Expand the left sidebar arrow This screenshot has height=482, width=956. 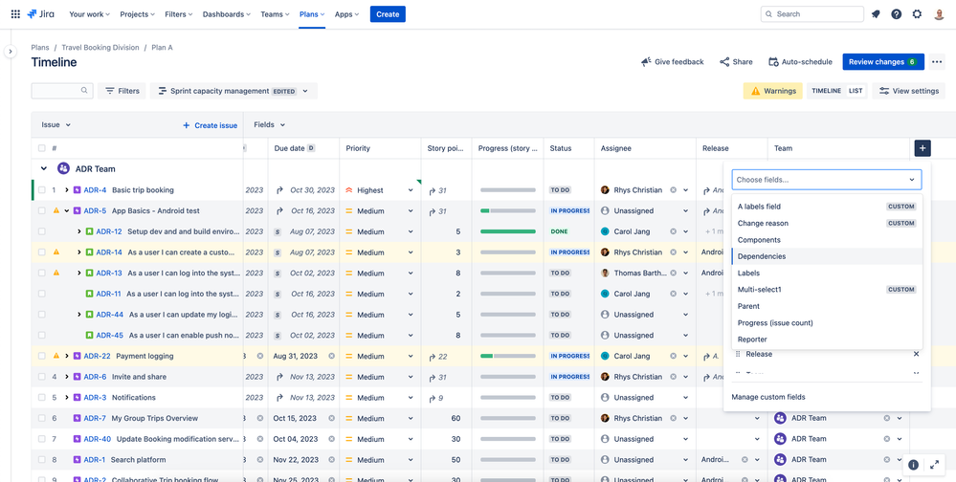11,52
